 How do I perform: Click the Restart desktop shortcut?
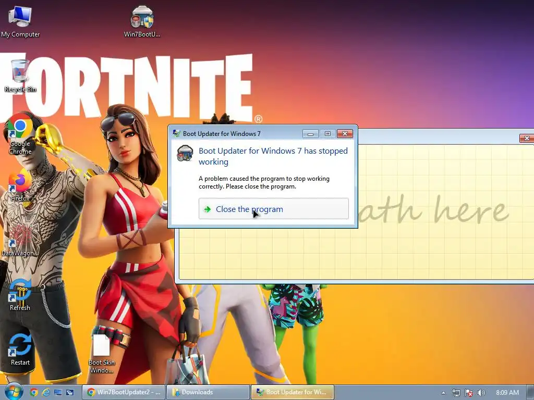coord(20,349)
